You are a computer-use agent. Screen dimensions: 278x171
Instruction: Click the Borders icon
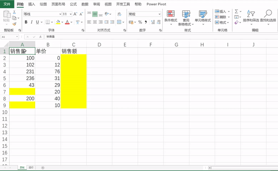click(48, 22)
